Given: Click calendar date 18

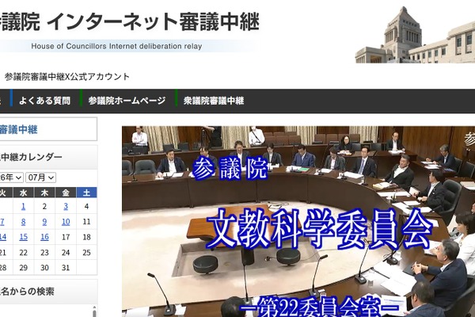Looking at the screenshot, I should point(86,237).
